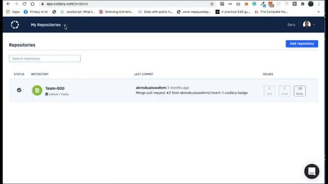Click the Add repository button
Viewport: 328px width, 184px height.
click(x=302, y=43)
